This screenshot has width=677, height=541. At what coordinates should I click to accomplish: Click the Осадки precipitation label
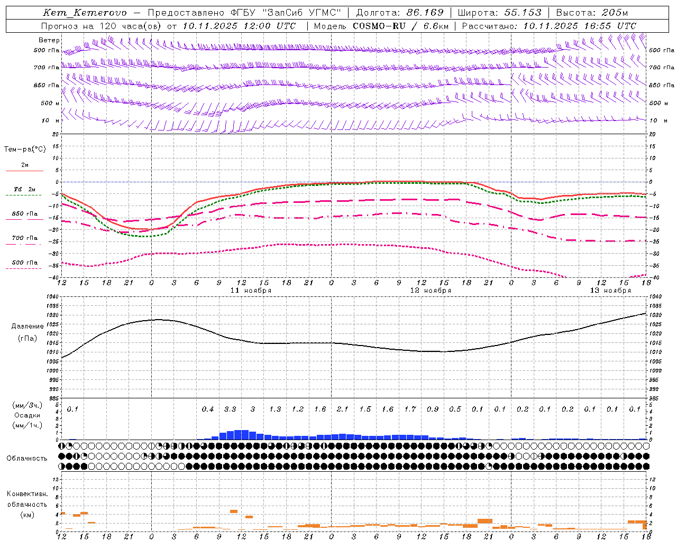tap(28, 415)
